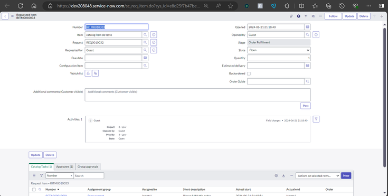Image resolution: width=388 pixels, height=196 pixels.
Task: Click the Configuration item lookup icon
Action: (x=145, y=66)
